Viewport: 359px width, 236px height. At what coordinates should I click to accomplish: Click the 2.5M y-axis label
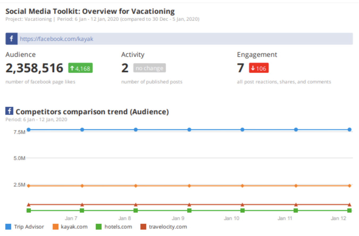point(19,185)
